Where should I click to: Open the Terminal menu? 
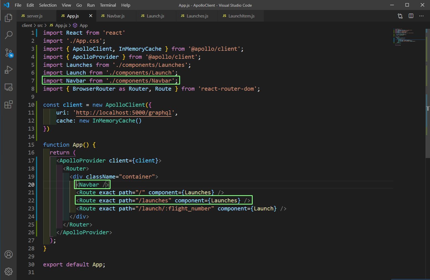108,5
